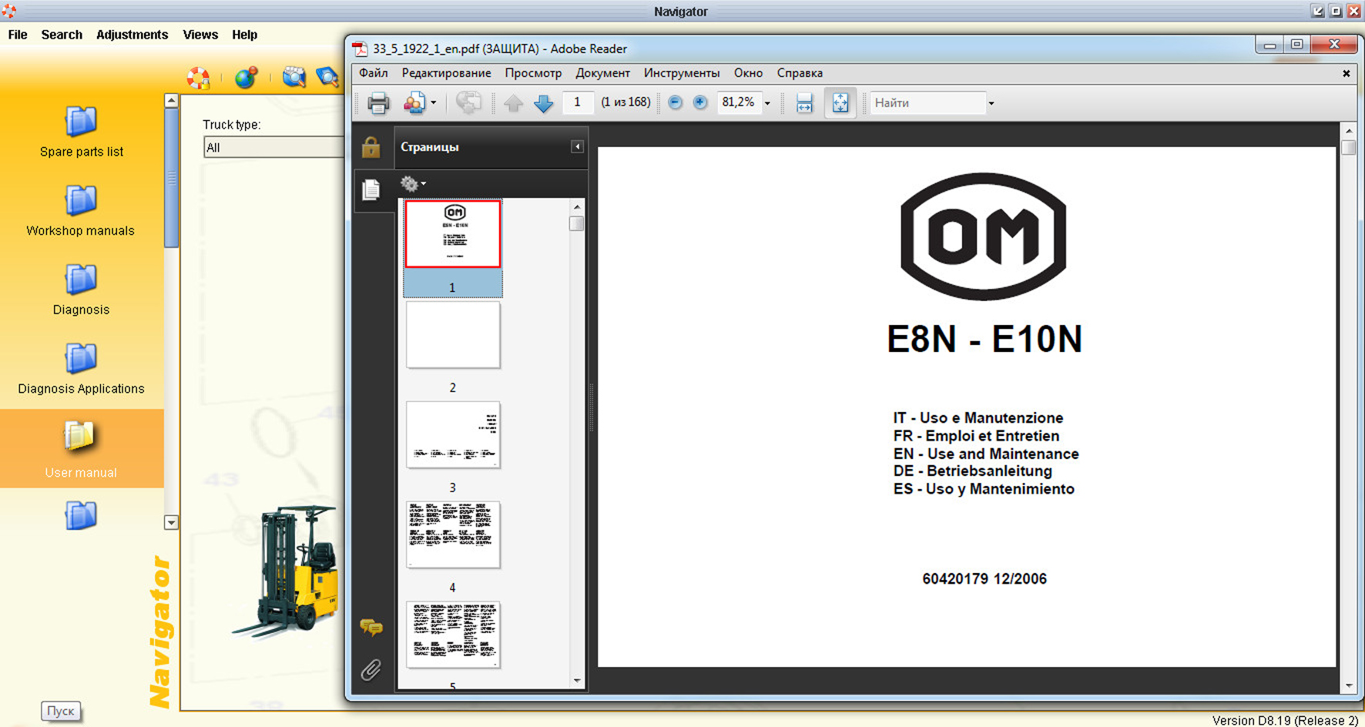The image size is (1365, 727).
Task: Select the page 3 thumbnail
Action: click(453, 435)
